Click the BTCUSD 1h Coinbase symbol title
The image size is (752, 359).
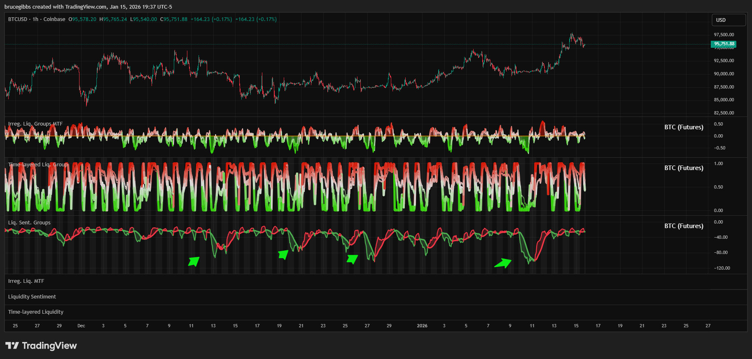pyautogui.click(x=37, y=19)
